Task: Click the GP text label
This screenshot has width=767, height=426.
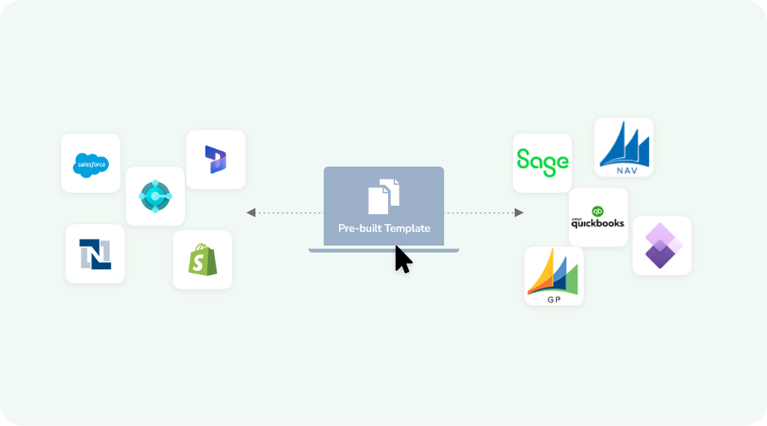Action: pyautogui.click(x=554, y=299)
